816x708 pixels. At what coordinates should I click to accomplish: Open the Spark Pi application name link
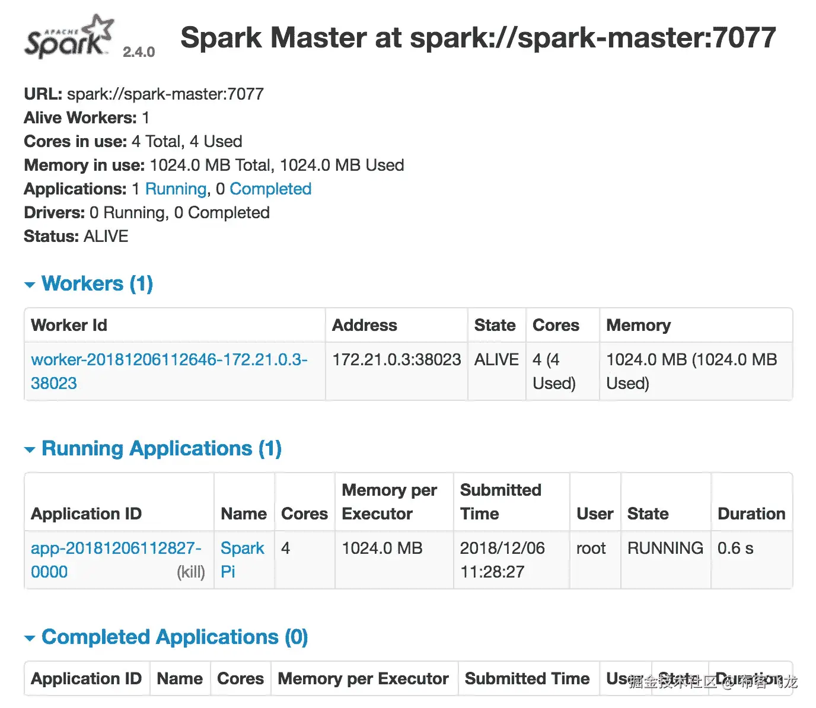[242, 560]
